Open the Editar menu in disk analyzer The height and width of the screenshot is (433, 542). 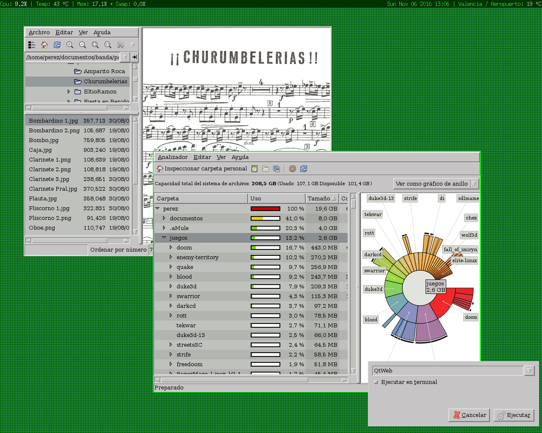(202, 157)
